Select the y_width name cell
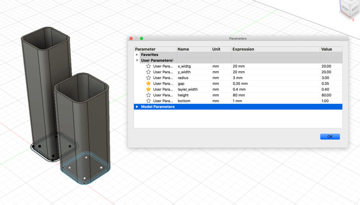This screenshot has height=205, width=360. click(194, 72)
